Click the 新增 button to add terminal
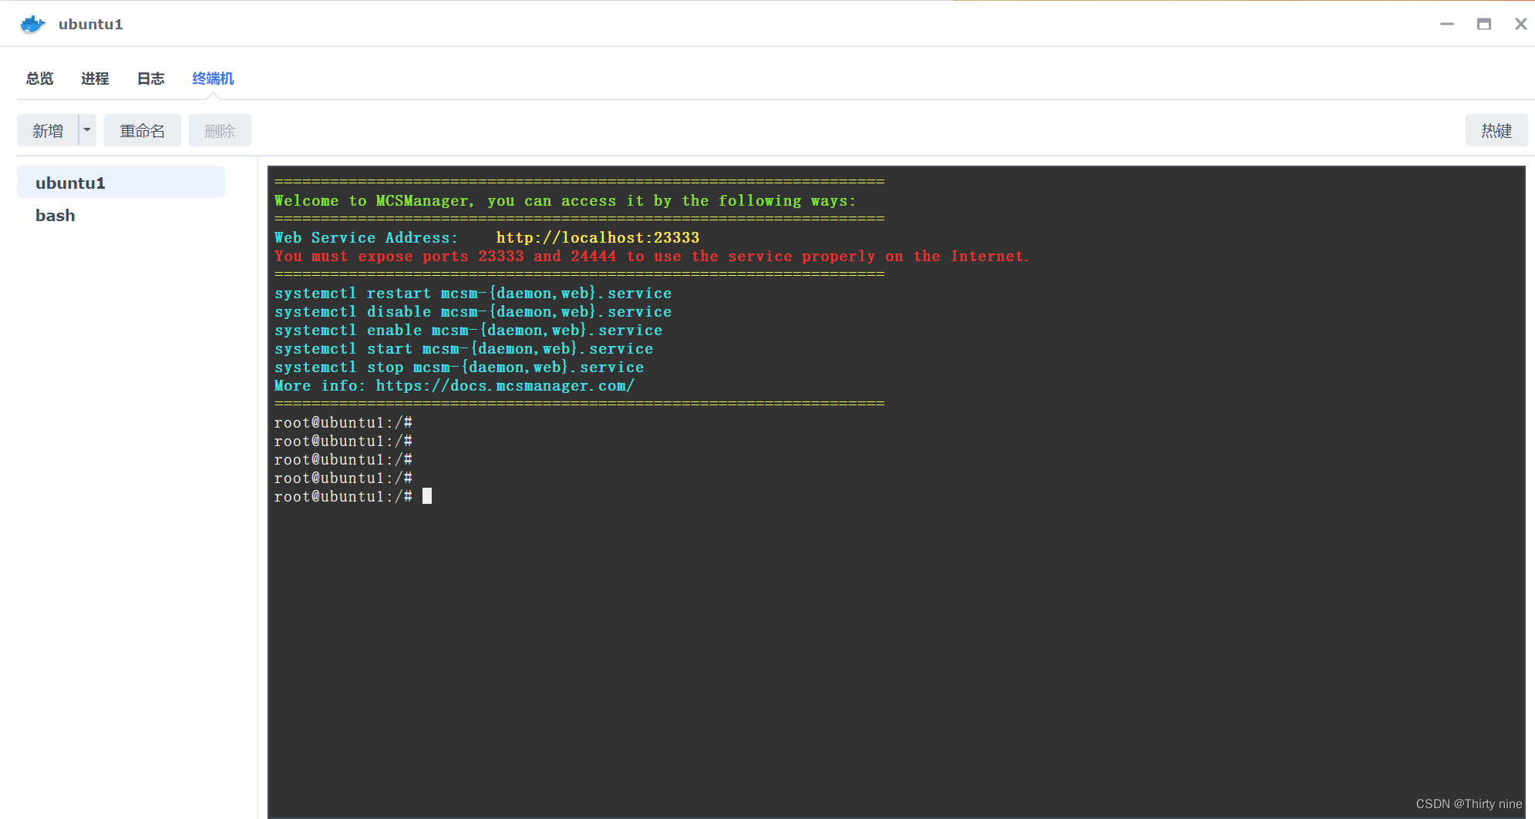 tap(48, 129)
